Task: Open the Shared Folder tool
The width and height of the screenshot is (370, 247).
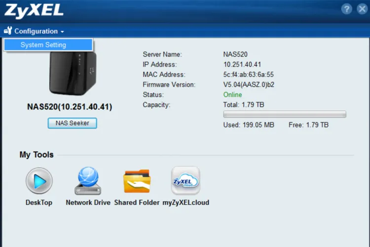Action: click(137, 181)
